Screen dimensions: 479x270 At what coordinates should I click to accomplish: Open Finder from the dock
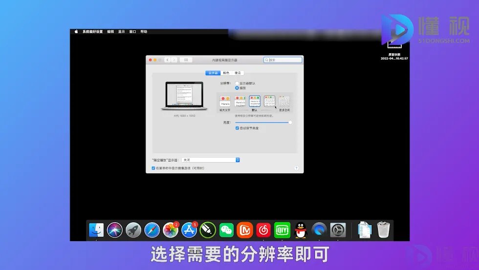(96, 230)
